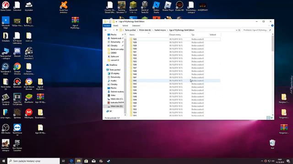Refresh the Explorer address bar location
Image resolution: width=293 pixels, height=164 pixels.
pos(239,30)
